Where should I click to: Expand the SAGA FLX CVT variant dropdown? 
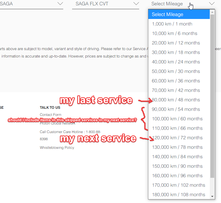click(105, 4)
